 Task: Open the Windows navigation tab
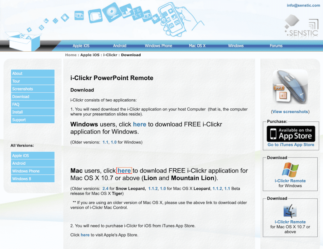236,46
